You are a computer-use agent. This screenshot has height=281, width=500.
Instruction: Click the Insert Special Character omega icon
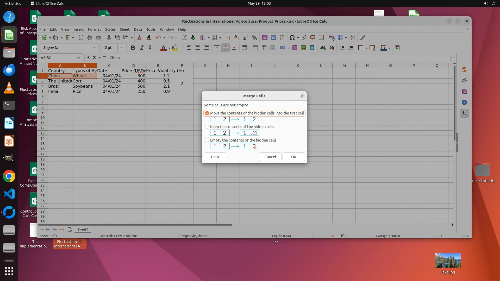click(292, 37)
